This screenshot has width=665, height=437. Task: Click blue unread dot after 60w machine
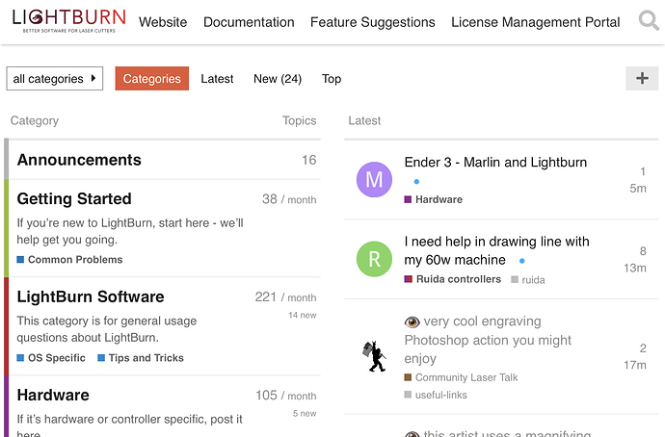point(522,261)
